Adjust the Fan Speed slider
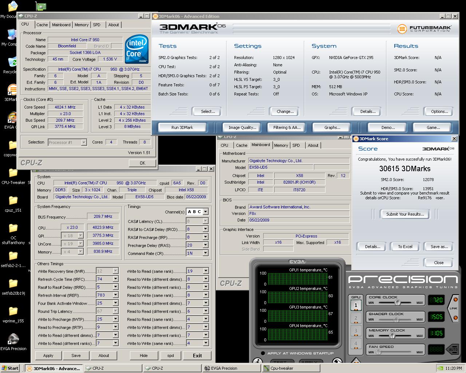466x373 pixels. pos(378,352)
